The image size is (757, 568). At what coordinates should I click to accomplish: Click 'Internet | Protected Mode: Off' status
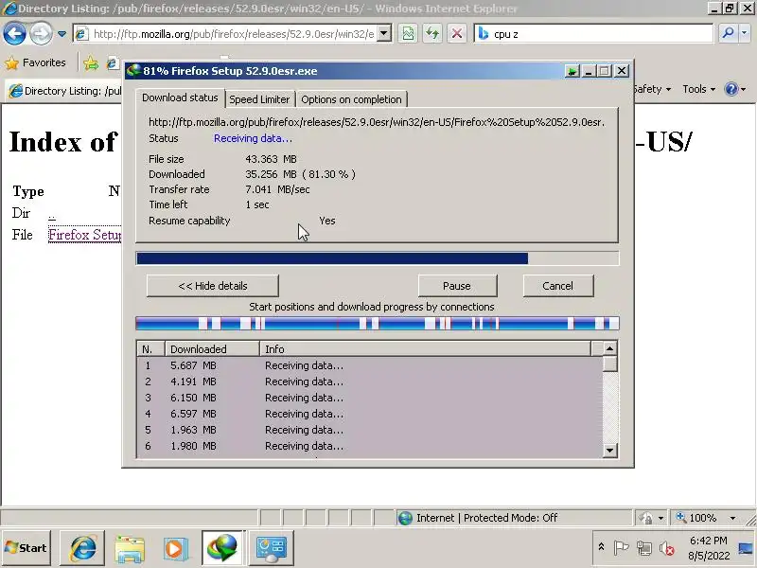click(x=486, y=518)
